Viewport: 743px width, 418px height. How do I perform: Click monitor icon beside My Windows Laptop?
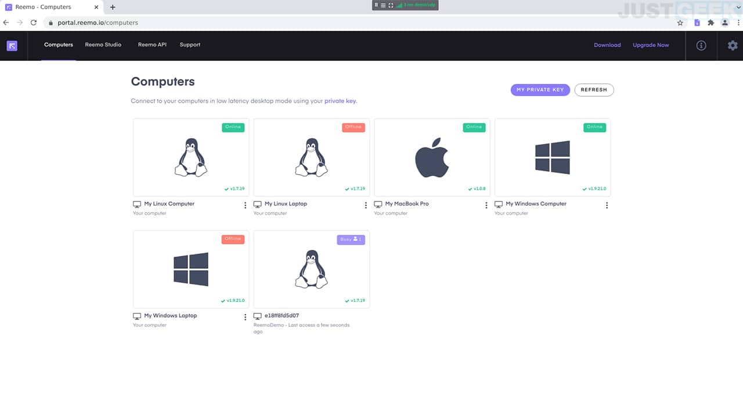coord(137,316)
